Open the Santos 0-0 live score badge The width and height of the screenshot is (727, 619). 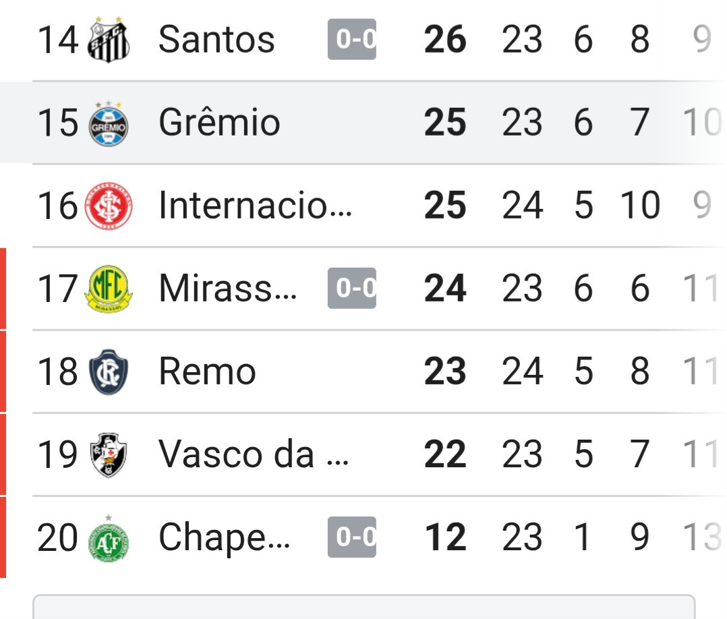click(352, 39)
